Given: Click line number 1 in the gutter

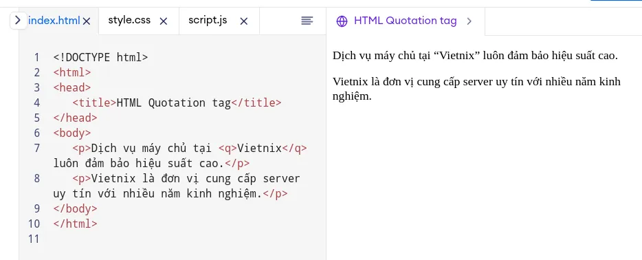Looking at the screenshot, I should coord(37,57).
